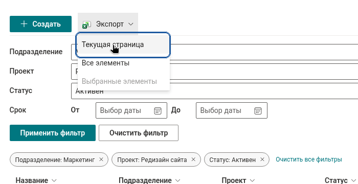Click Применить фильтр button
Viewport: 358px width, 184px height.
[x=53, y=133]
